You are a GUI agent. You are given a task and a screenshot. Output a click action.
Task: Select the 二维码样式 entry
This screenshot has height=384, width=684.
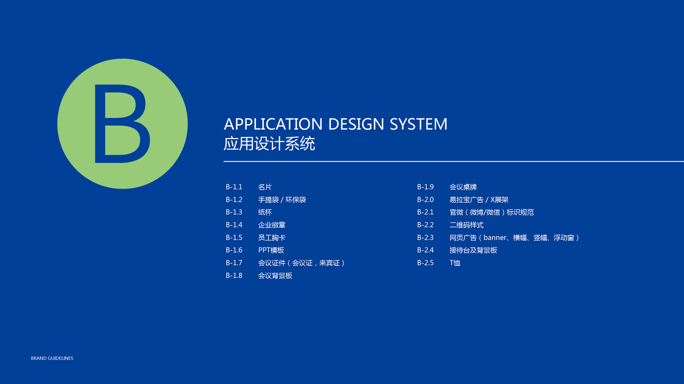pos(467,225)
